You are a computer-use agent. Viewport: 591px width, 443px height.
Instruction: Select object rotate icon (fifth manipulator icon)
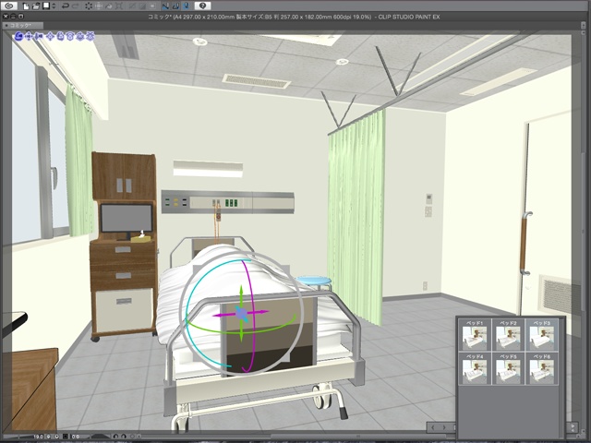[60, 37]
